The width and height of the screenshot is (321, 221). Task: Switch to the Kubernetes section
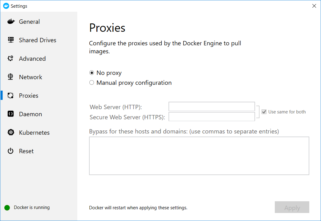click(x=34, y=133)
